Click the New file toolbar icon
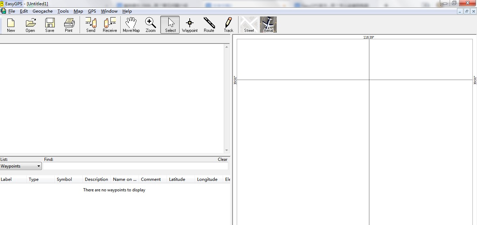The height and width of the screenshot is (225, 477). pos(11,25)
